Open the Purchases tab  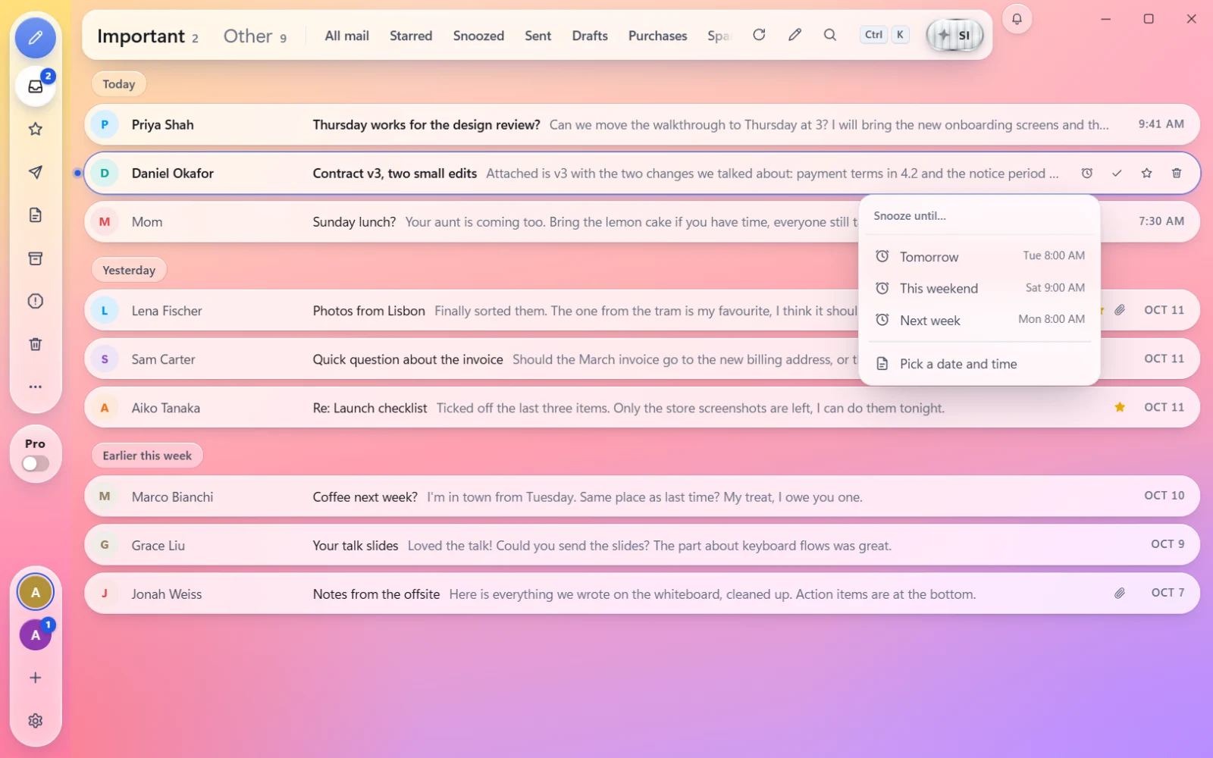(658, 36)
